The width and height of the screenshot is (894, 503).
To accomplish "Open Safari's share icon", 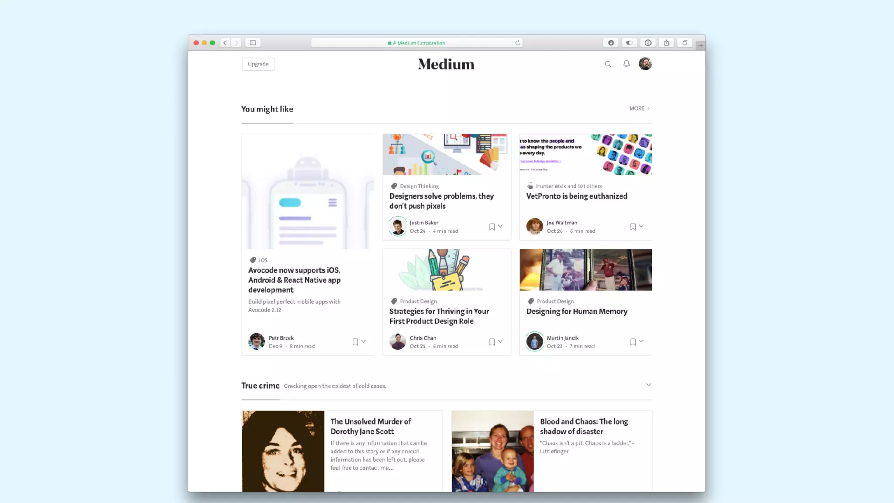I will click(666, 43).
